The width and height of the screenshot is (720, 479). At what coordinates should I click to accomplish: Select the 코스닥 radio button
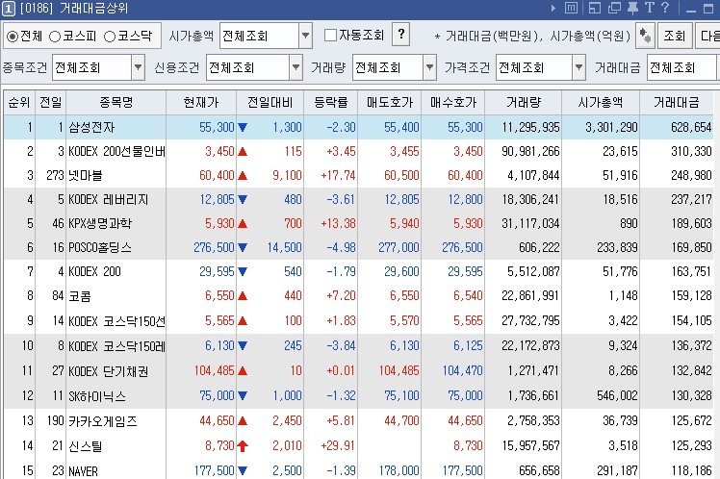click(x=110, y=37)
